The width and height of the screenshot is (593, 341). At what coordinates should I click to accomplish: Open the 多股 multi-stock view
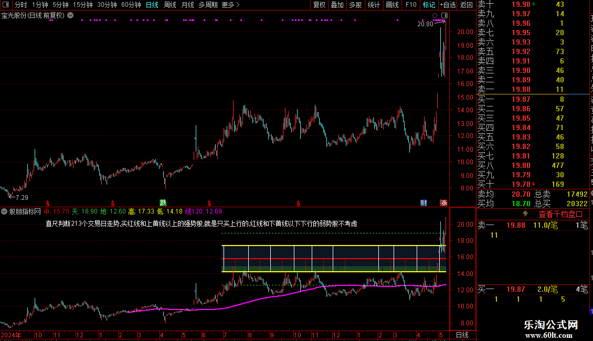355,5
